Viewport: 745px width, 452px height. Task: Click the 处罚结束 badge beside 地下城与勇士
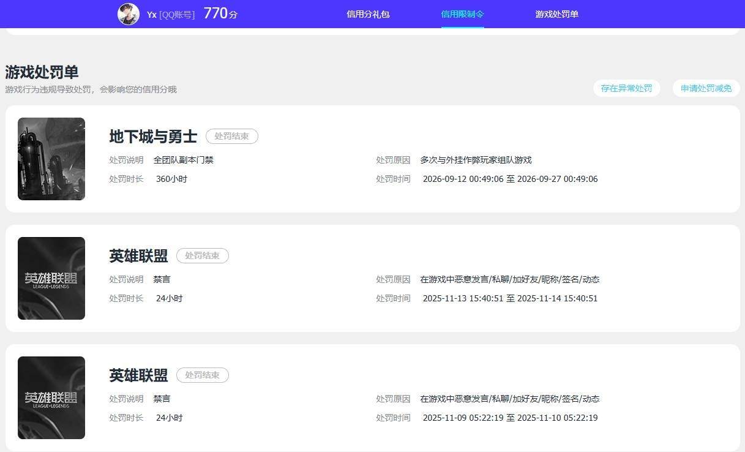[231, 136]
